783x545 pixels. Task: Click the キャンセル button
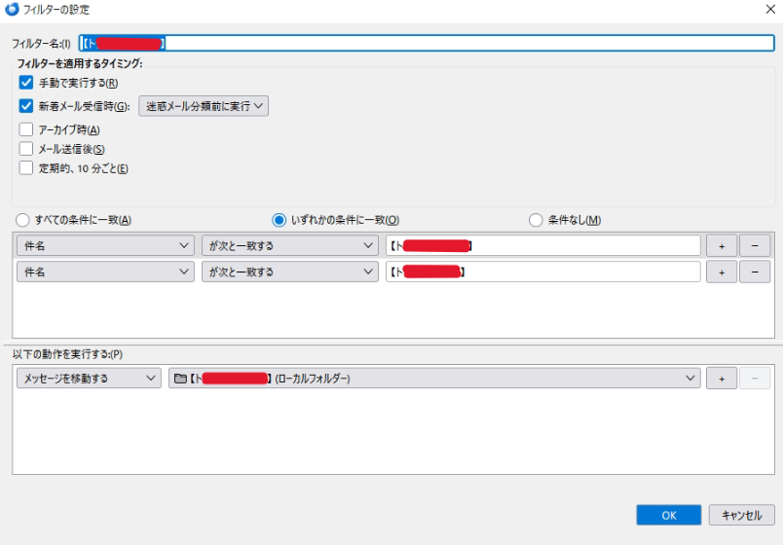point(742,515)
